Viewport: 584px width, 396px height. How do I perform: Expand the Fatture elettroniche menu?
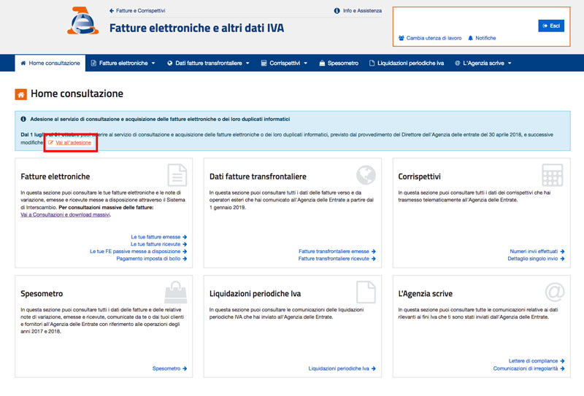coord(123,63)
